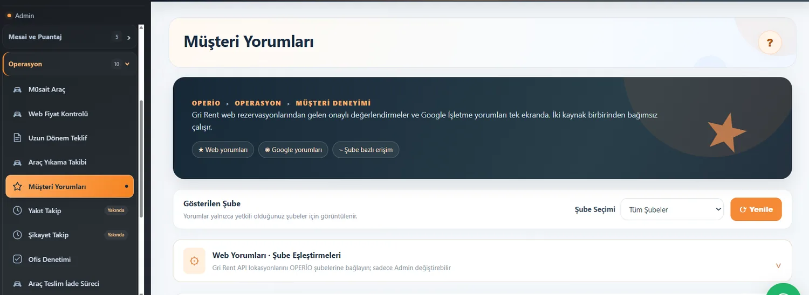Go to Web Fiyat Kontrolü
This screenshot has height=295, width=809.
click(x=69, y=114)
